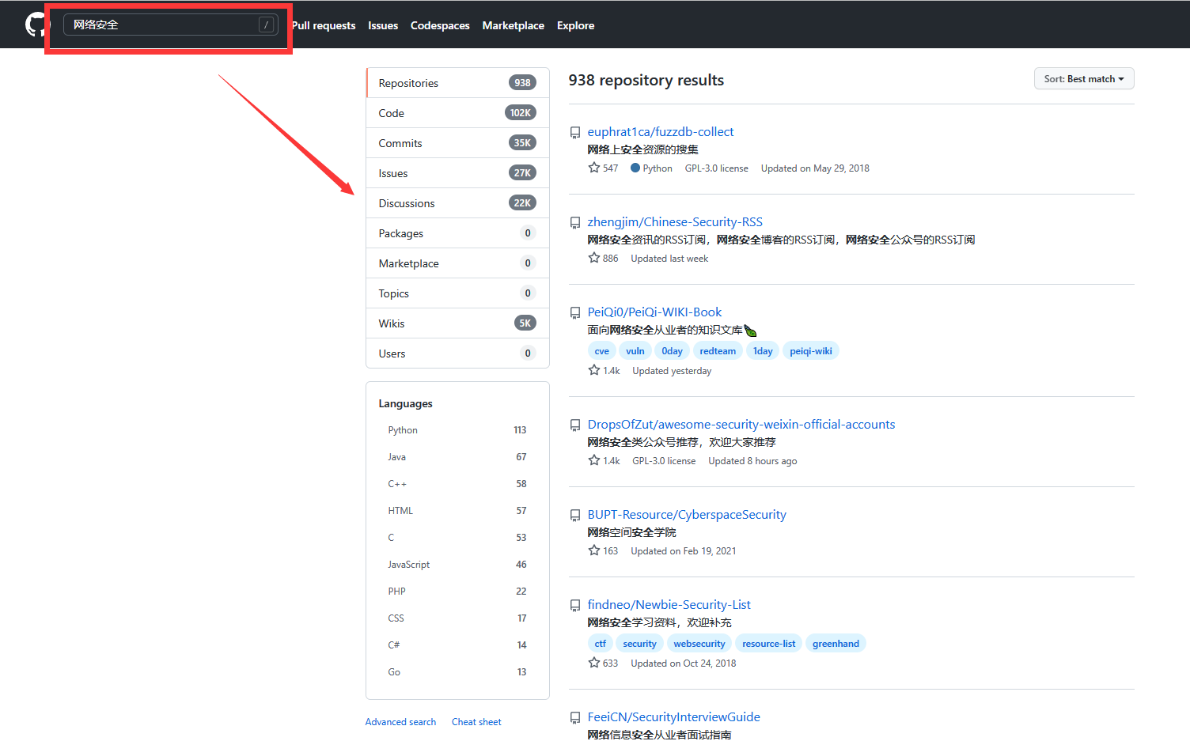The image size is (1190, 741).
Task: Select Pull requests in the navigation bar
Action: (323, 25)
